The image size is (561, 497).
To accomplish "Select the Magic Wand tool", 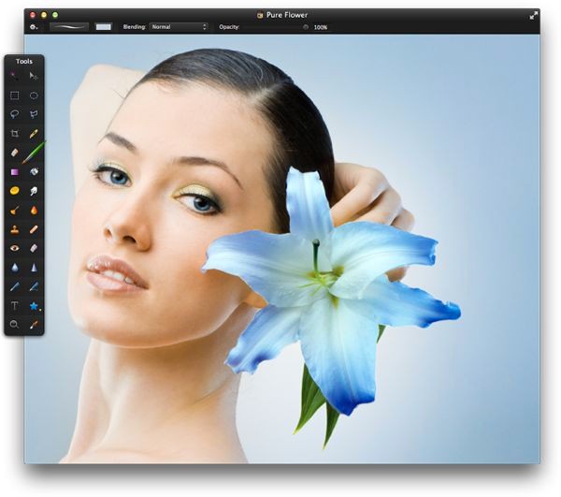I will [14, 76].
